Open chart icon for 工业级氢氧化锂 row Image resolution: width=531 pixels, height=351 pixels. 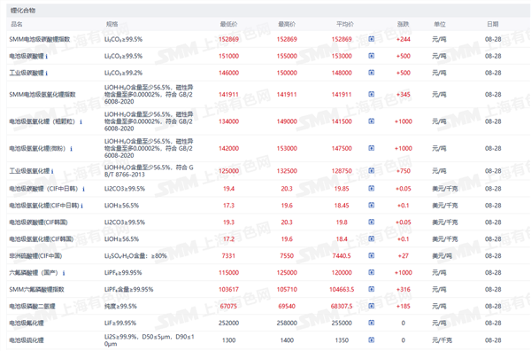coord(371,170)
